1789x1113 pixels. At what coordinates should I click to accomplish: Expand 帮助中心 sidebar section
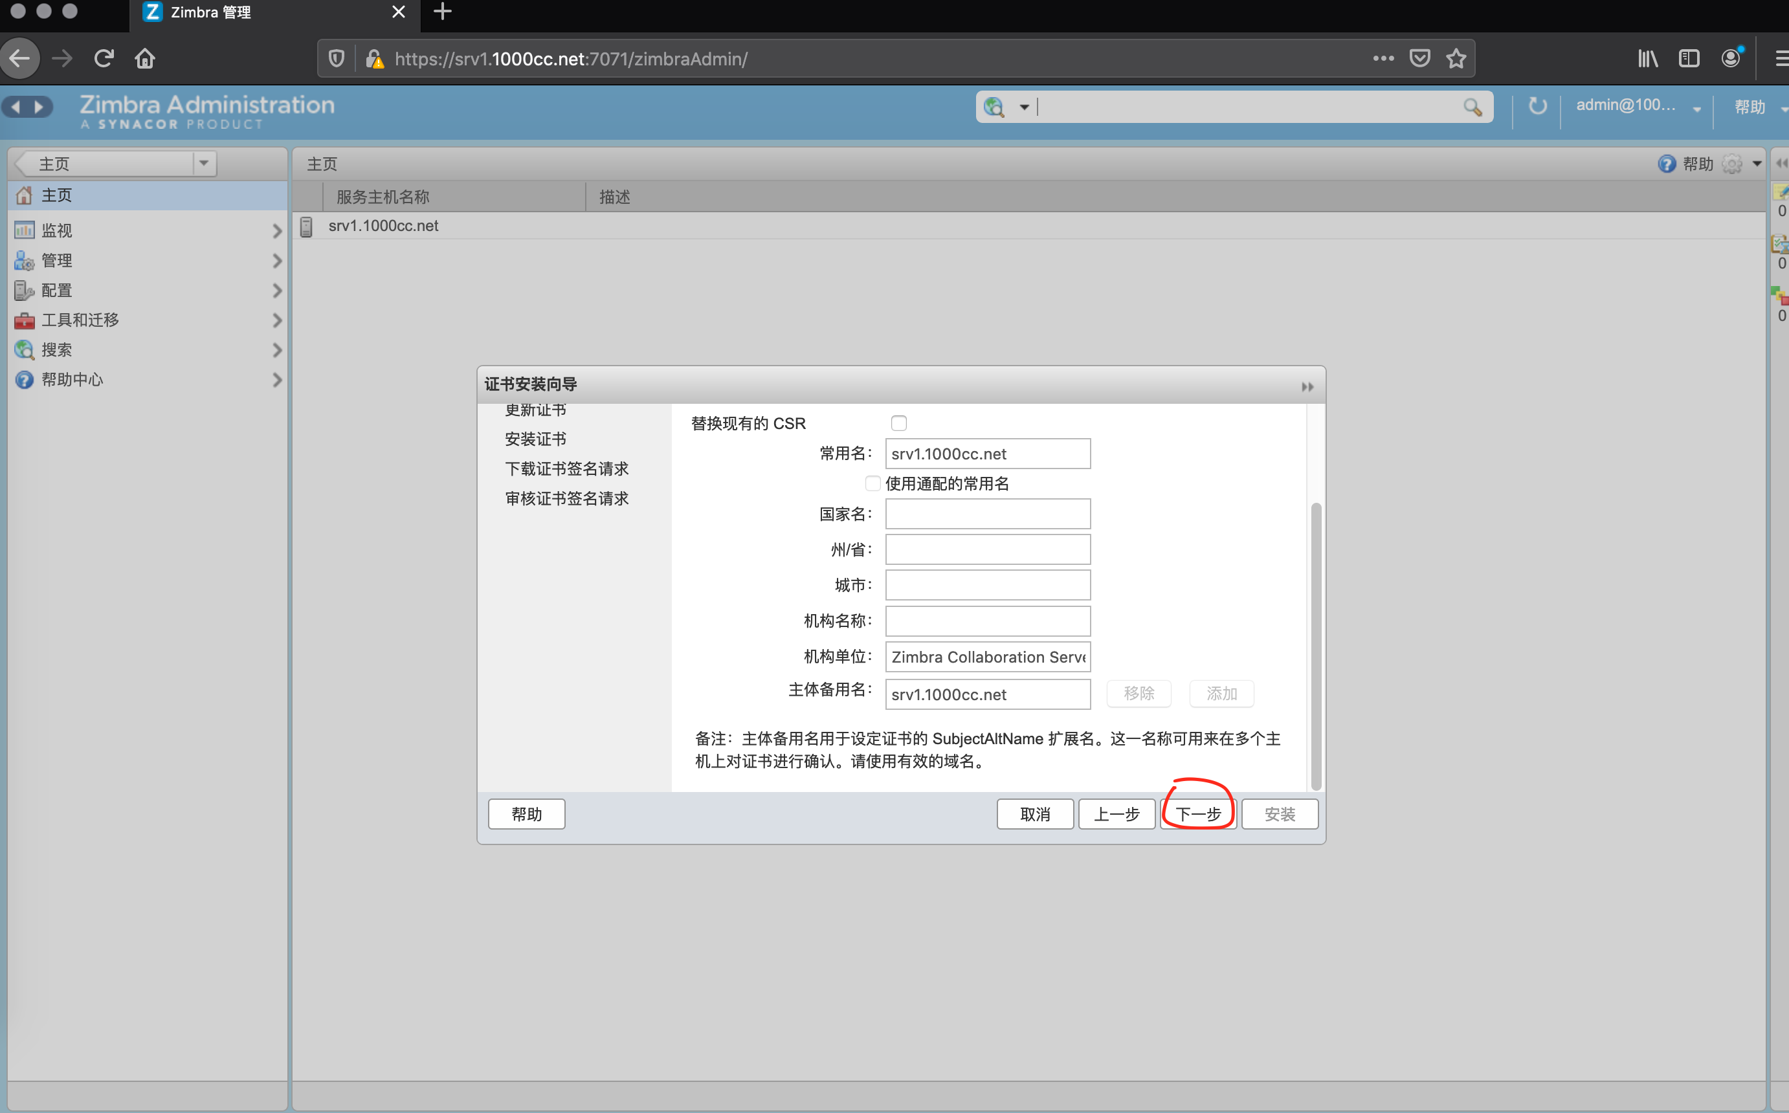tap(277, 380)
